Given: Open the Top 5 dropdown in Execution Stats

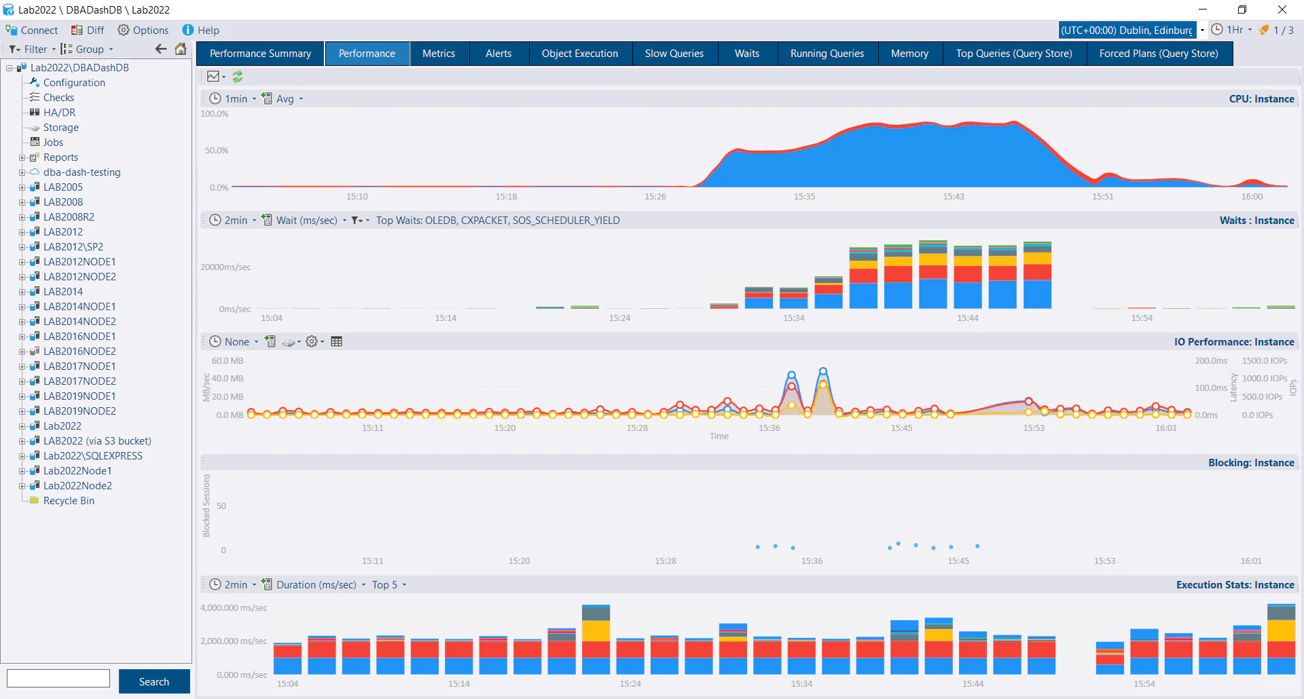Looking at the screenshot, I should point(388,585).
